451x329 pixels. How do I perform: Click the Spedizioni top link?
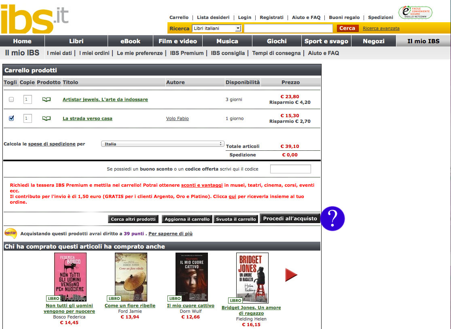(381, 17)
